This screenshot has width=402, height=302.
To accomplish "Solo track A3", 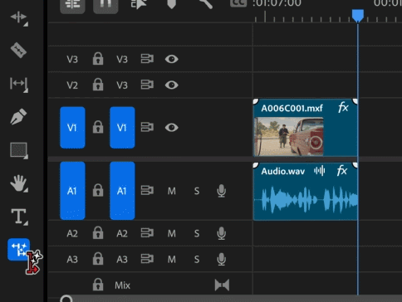I will click(197, 260).
